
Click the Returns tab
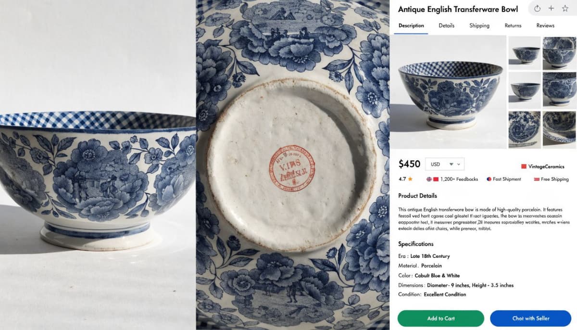[513, 25]
